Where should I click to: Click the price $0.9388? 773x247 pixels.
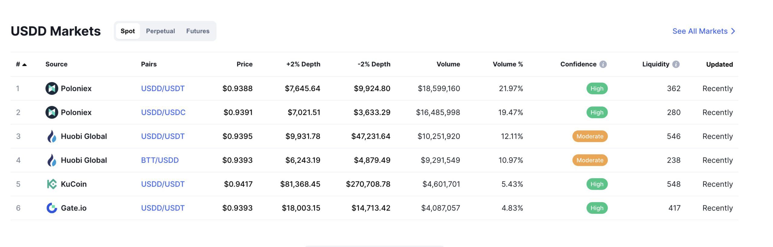[x=237, y=88]
